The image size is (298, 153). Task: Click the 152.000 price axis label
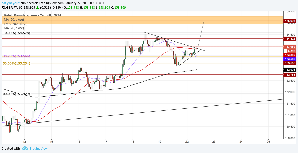pyautogui.click(x=290, y=92)
